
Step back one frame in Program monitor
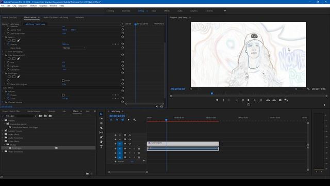243,100
